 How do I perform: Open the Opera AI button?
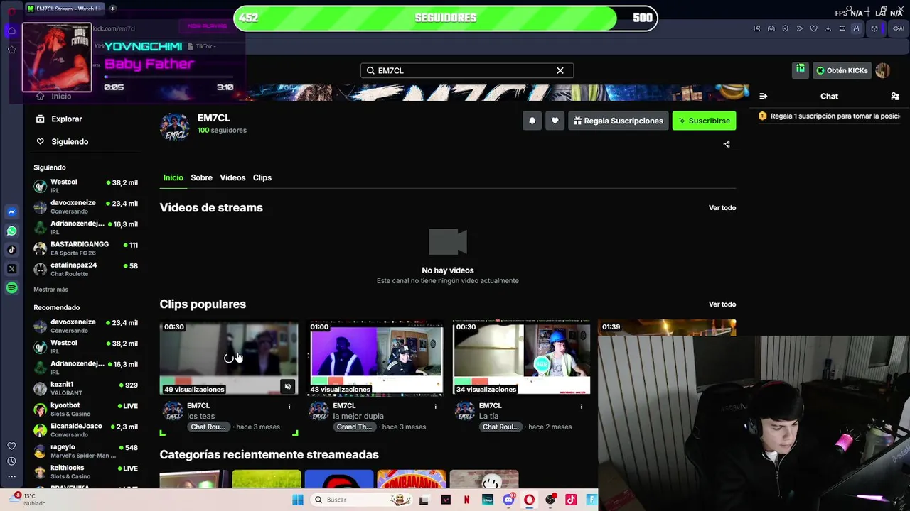[x=899, y=28]
